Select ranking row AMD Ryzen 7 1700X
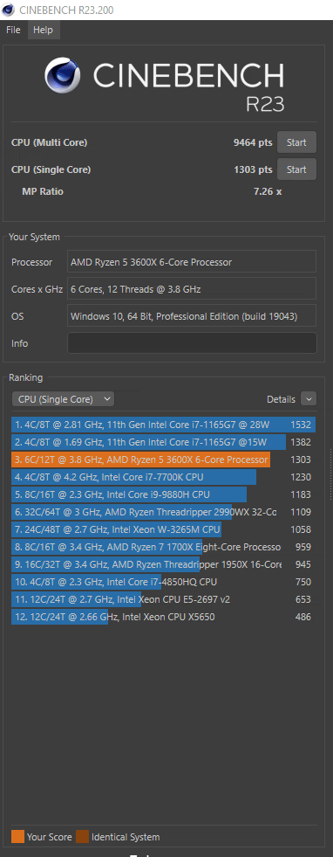Image resolution: width=333 pixels, height=857 pixels. 164,547
